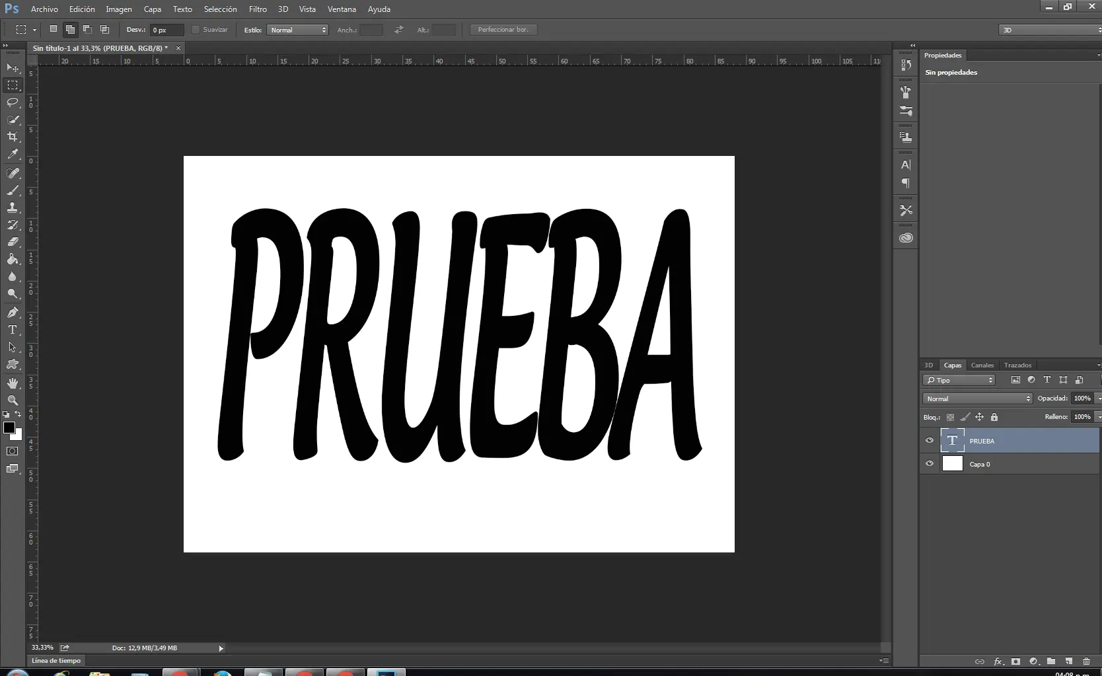This screenshot has width=1102, height=676.
Task: Open the Propiedades panel menu
Action: [x=1098, y=56]
